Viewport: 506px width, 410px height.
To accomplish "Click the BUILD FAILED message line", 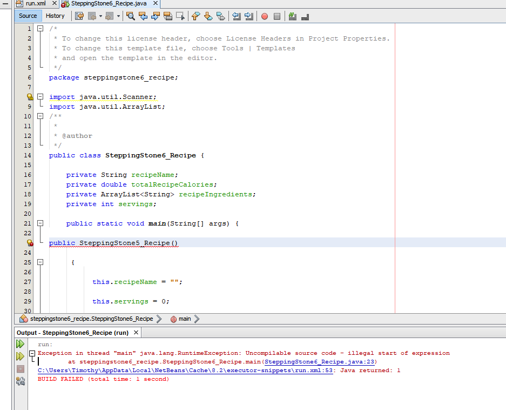I will (103, 379).
